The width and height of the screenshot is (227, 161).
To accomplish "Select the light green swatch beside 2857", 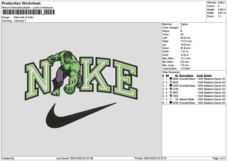I will [171, 92].
